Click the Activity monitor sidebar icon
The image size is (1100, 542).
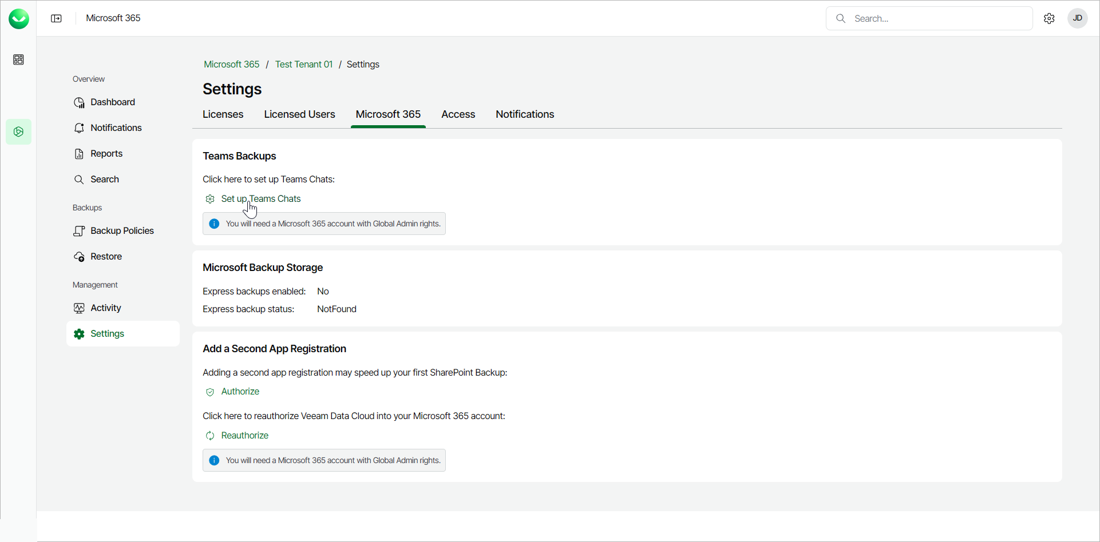tap(80, 308)
